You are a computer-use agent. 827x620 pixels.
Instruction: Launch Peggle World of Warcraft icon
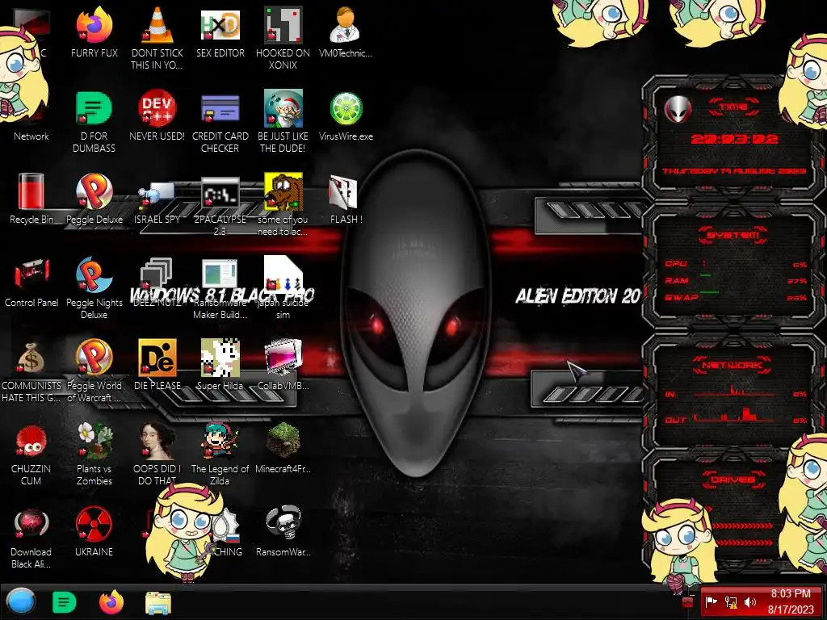[x=94, y=358]
